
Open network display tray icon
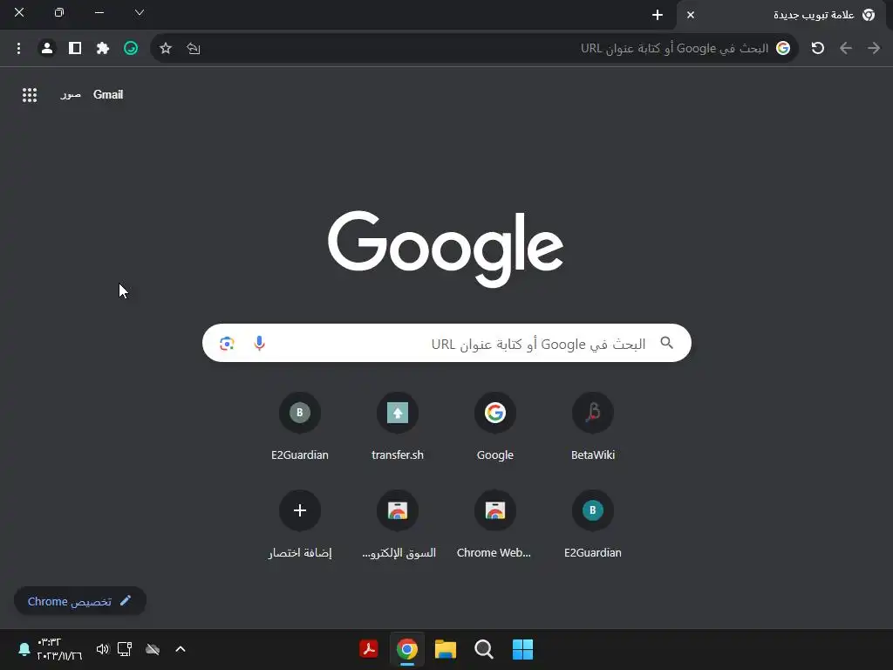[125, 649]
